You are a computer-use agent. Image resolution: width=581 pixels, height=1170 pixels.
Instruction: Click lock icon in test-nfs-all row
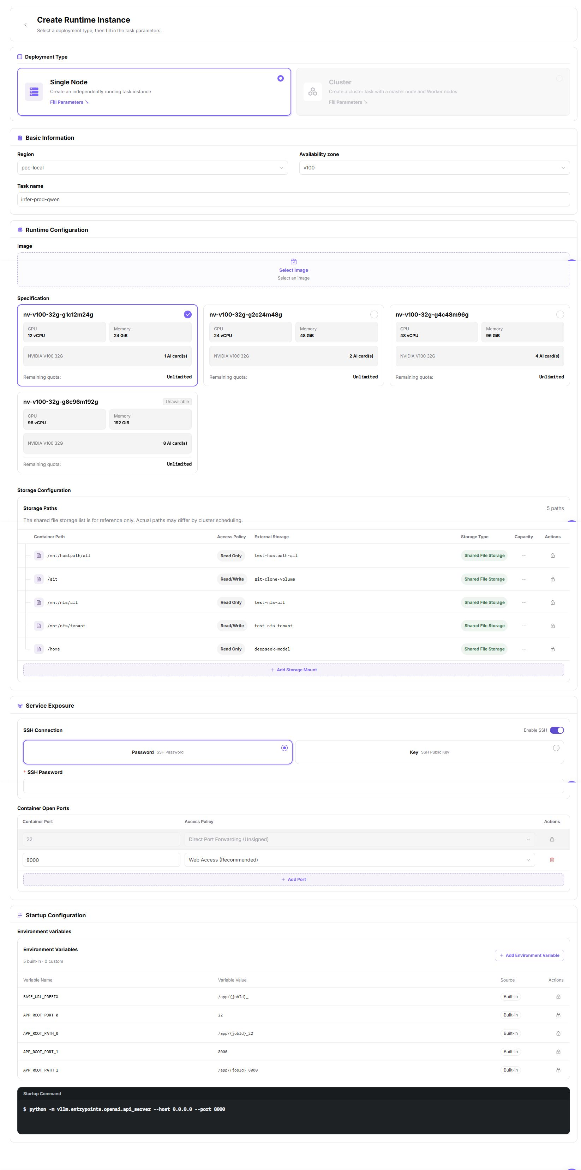552,602
